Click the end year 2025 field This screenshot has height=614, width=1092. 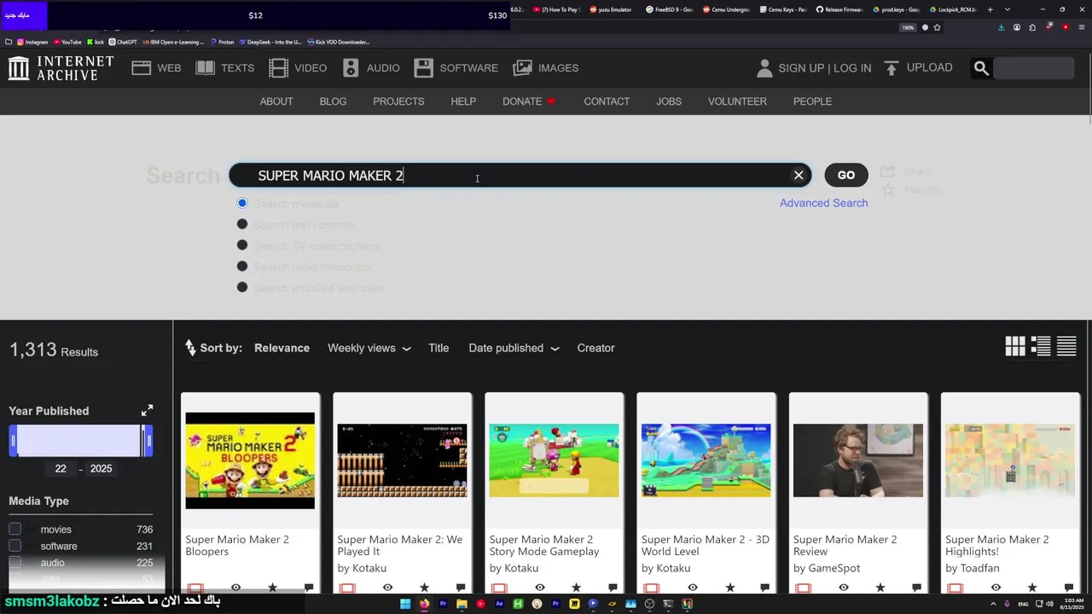(x=101, y=468)
